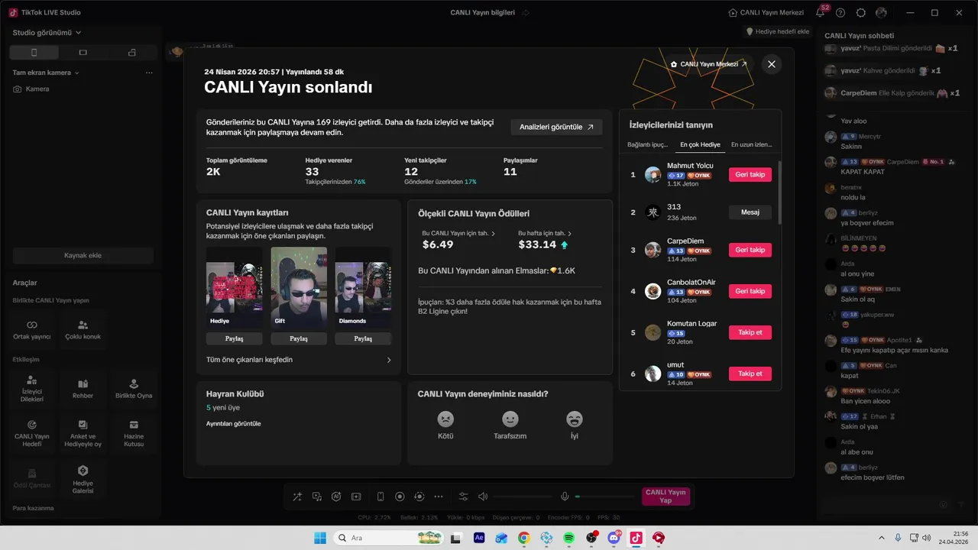
Task: Click the profile avatar in title bar
Action: coord(882,13)
